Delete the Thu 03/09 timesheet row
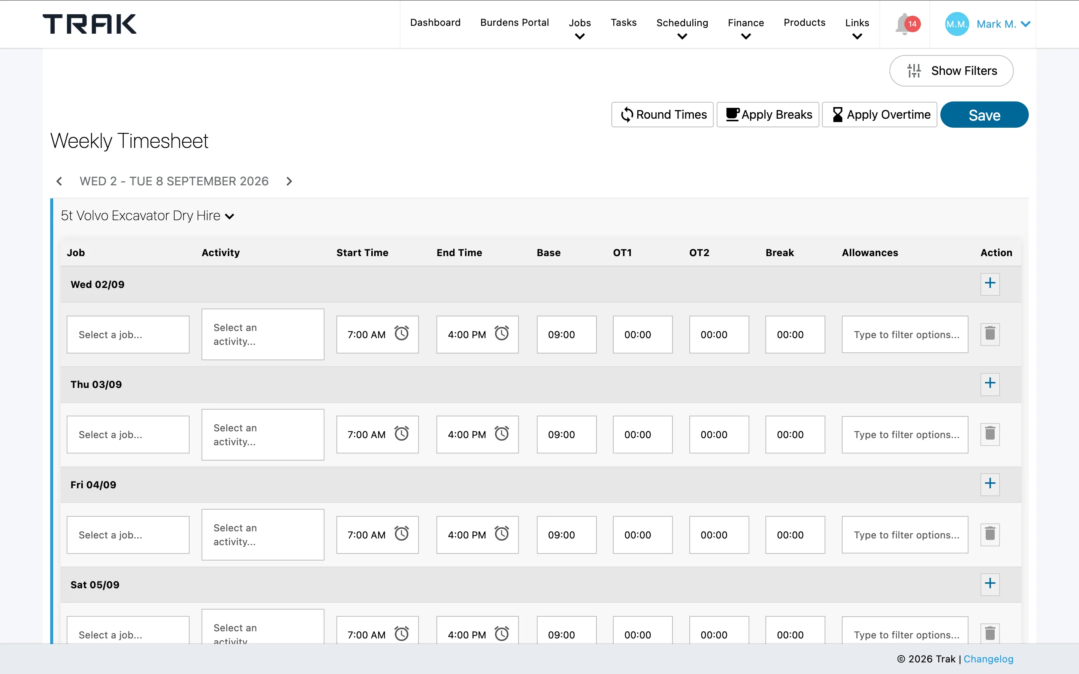Viewport: 1079px width, 674px height. (x=990, y=434)
